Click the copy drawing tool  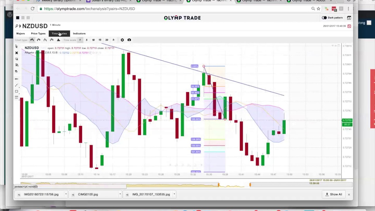[x=16, y=71]
